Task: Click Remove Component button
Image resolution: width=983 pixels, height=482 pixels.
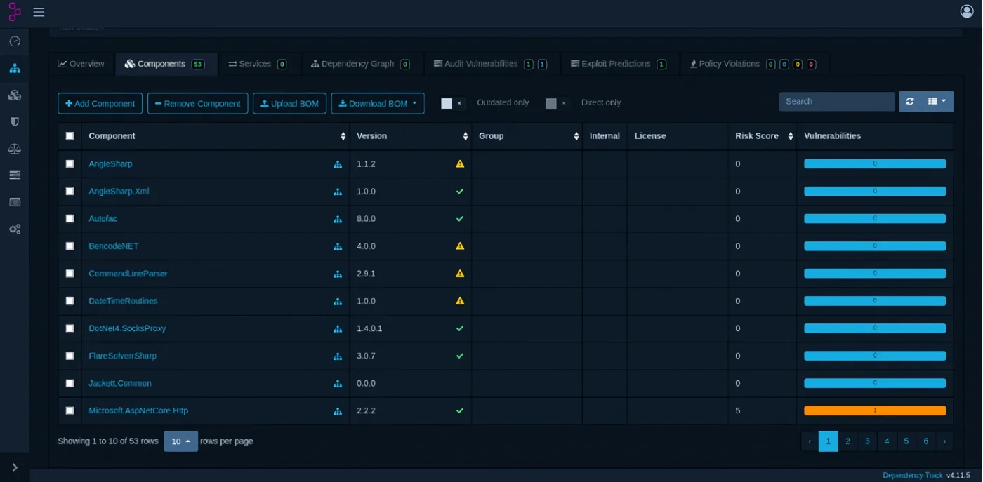Action: click(x=197, y=103)
